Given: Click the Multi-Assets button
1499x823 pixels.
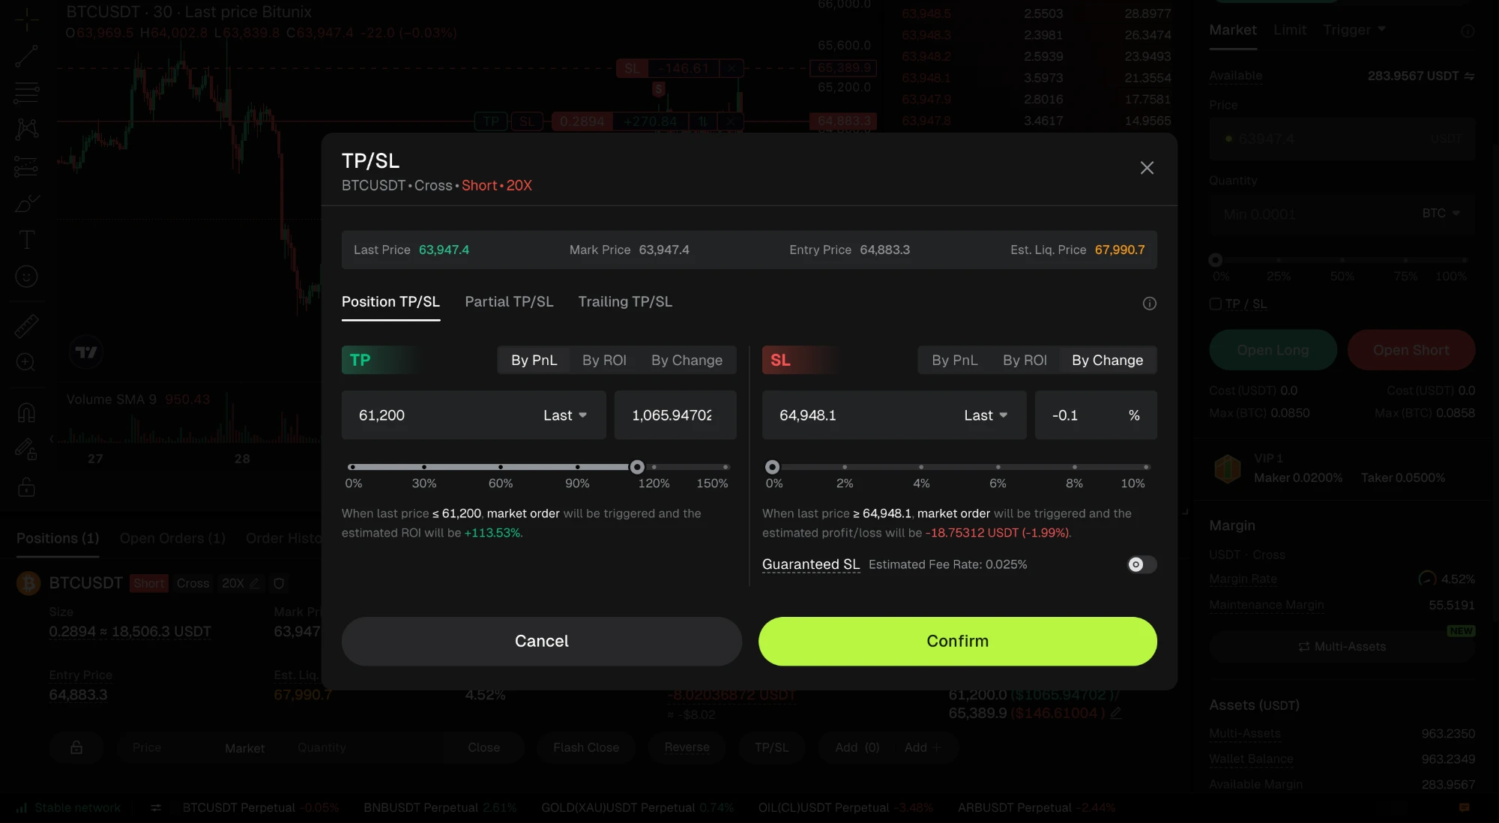Looking at the screenshot, I should 1342,646.
